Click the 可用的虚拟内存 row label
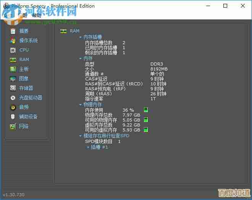 coord(101,130)
